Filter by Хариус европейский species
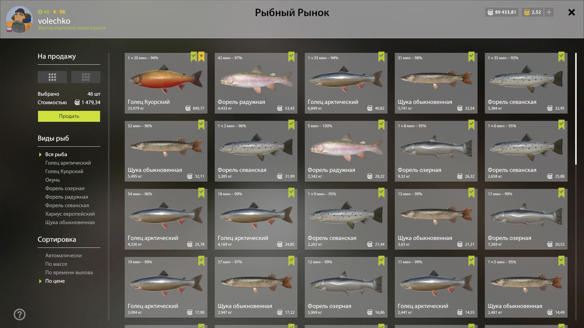Image resolution: width=584 pixels, height=328 pixels. click(x=70, y=214)
